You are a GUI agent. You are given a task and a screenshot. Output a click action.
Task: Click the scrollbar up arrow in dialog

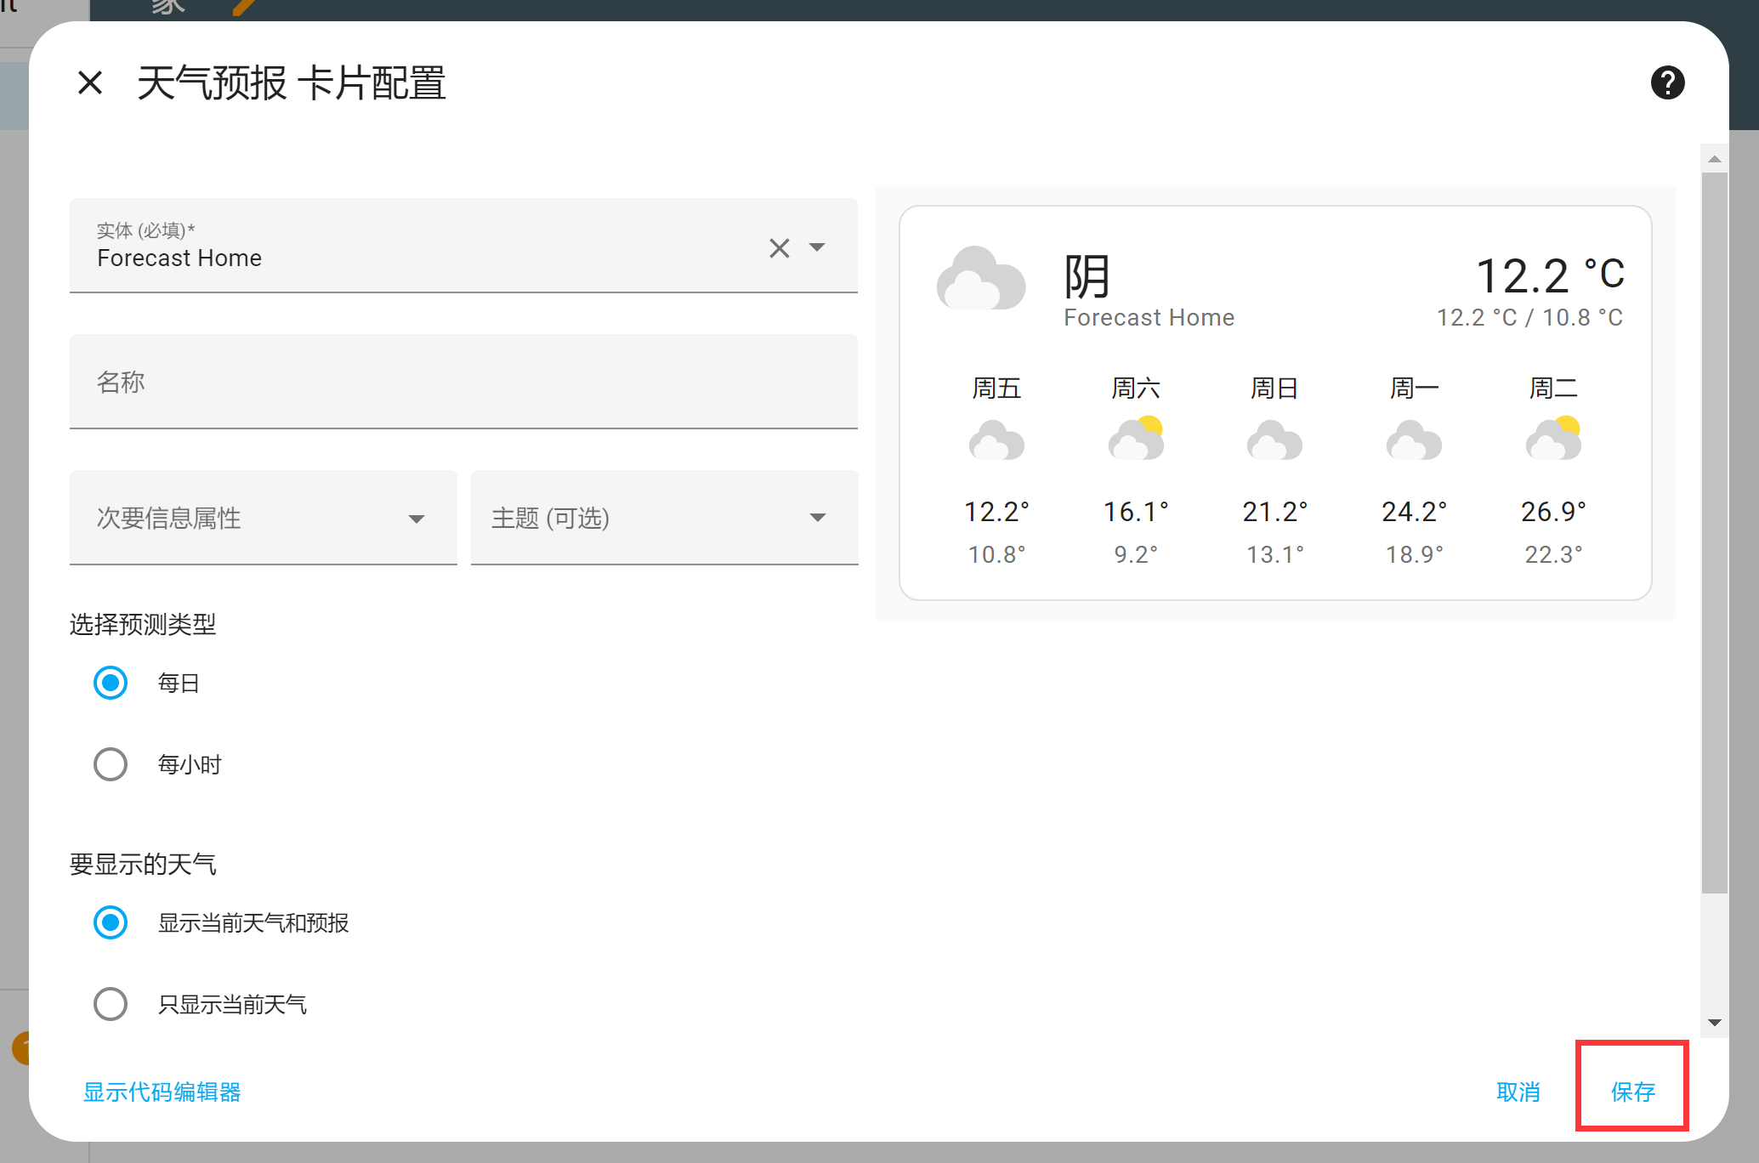1714,159
